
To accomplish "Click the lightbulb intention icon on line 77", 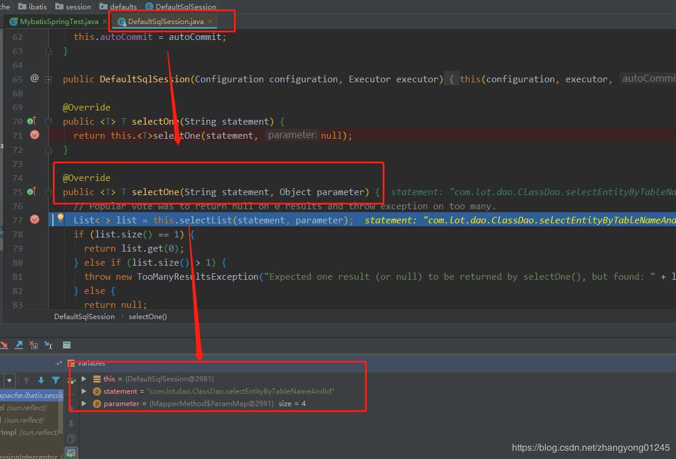I will click(60, 219).
